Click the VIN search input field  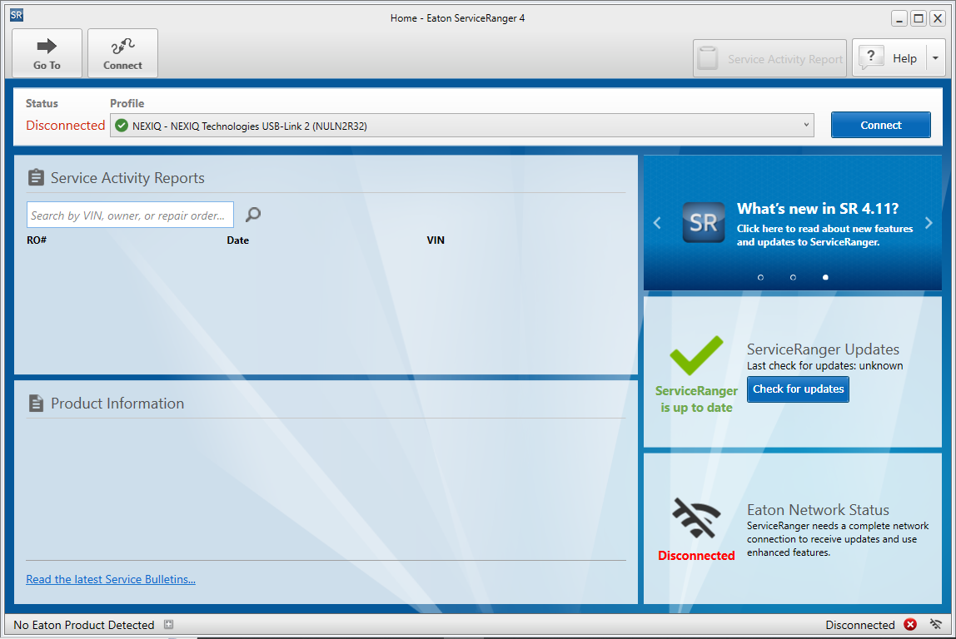(x=130, y=215)
